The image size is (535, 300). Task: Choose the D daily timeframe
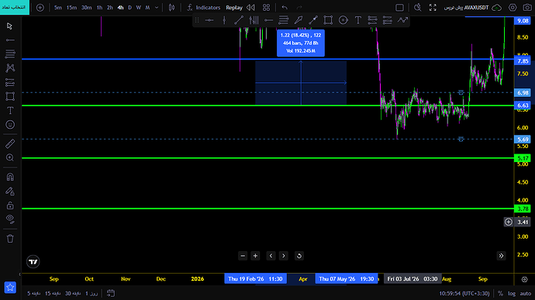click(x=129, y=8)
